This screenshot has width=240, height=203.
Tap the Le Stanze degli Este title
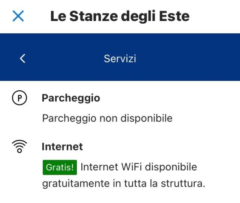point(120,16)
